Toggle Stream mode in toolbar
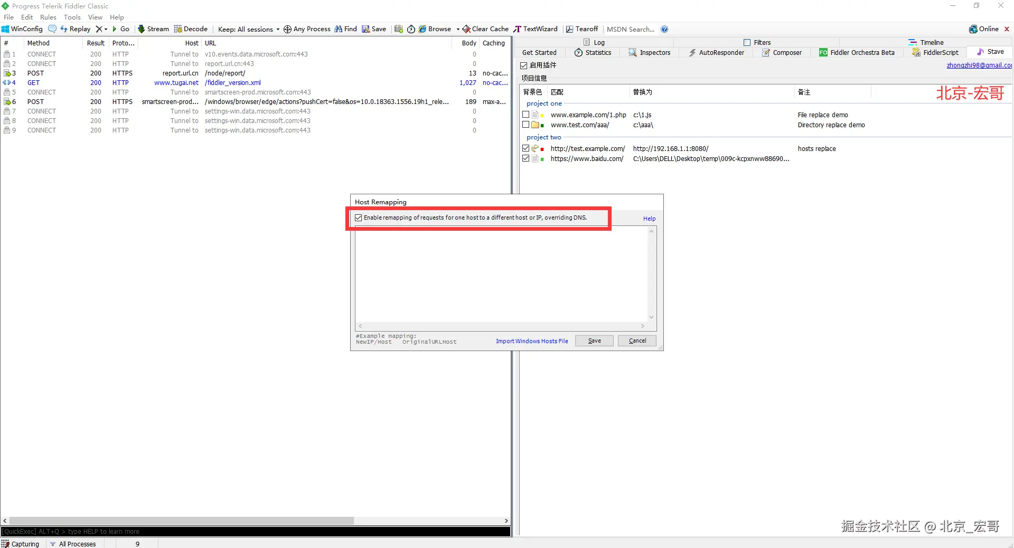This screenshot has width=1014, height=548. (x=153, y=29)
